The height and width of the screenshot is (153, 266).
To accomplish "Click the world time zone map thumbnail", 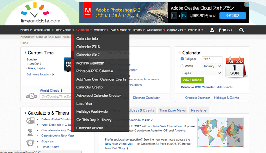I will [221, 133].
